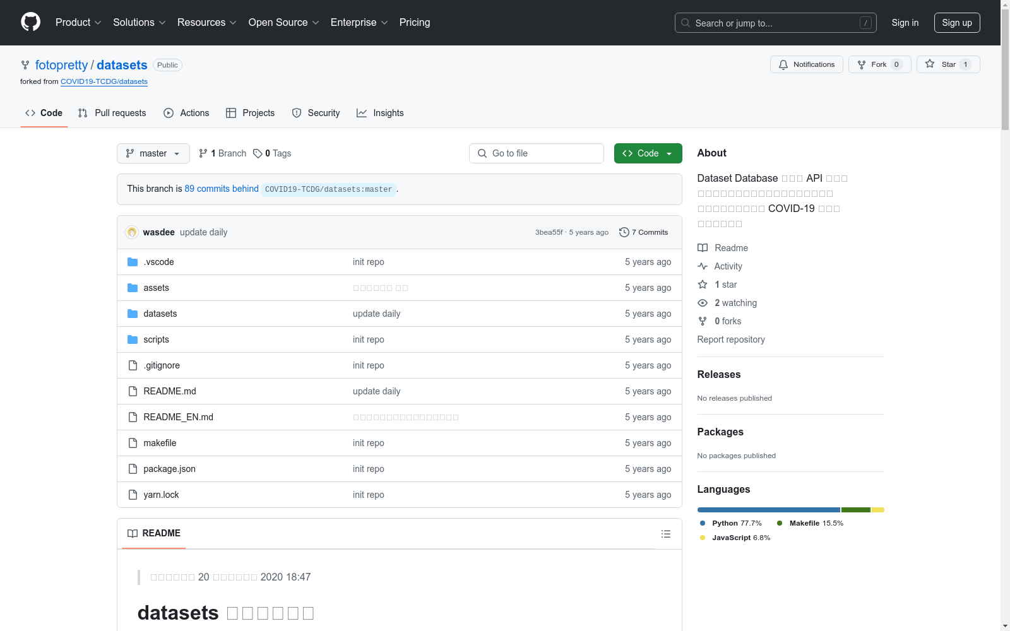The width and height of the screenshot is (1010, 631).
Task: Star the repository with Star button
Action: [948, 64]
